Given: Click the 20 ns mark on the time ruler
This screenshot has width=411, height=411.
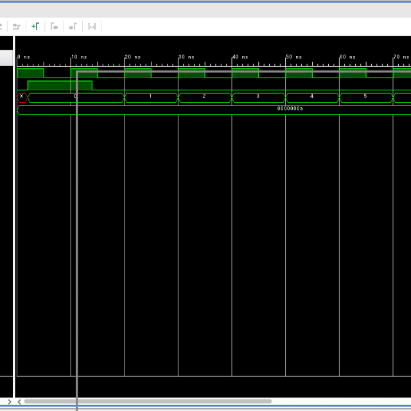Looking at the screenshot, I should pyautogui.click(x=125, y=62).
